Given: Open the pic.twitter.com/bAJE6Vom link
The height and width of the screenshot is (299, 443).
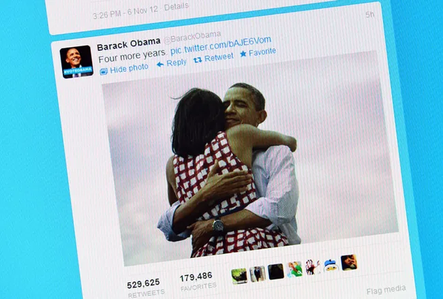Looking at the screenshot, I should tap(221, 45).
